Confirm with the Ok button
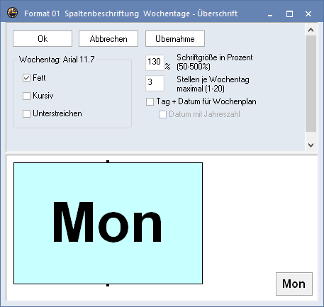This screenshot has height=307, width=324. pyautogui.click(x=43, y=38)
